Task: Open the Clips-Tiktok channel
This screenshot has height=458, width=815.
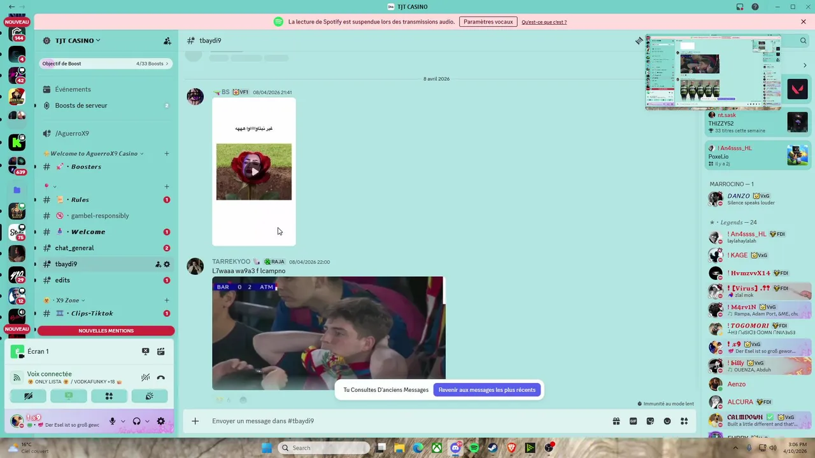Action: pos(106,314)
